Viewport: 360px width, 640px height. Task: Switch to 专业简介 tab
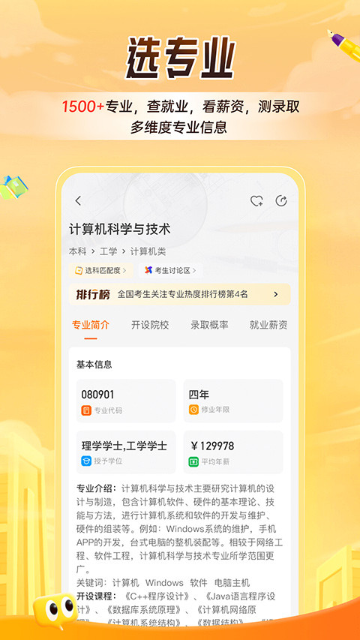(91, 325)
